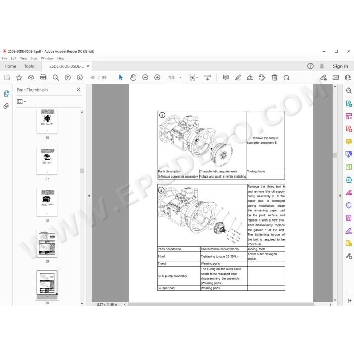
Task: Collapse left navigation pane arrow
Action: 89,196
